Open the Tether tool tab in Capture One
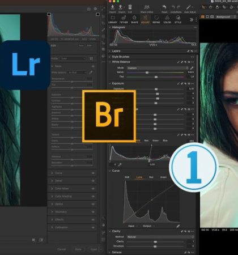 124,19
